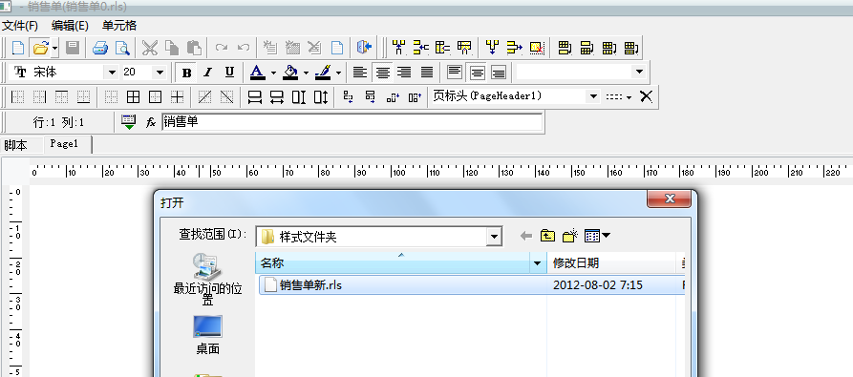Go back in Open dialog

525,235
